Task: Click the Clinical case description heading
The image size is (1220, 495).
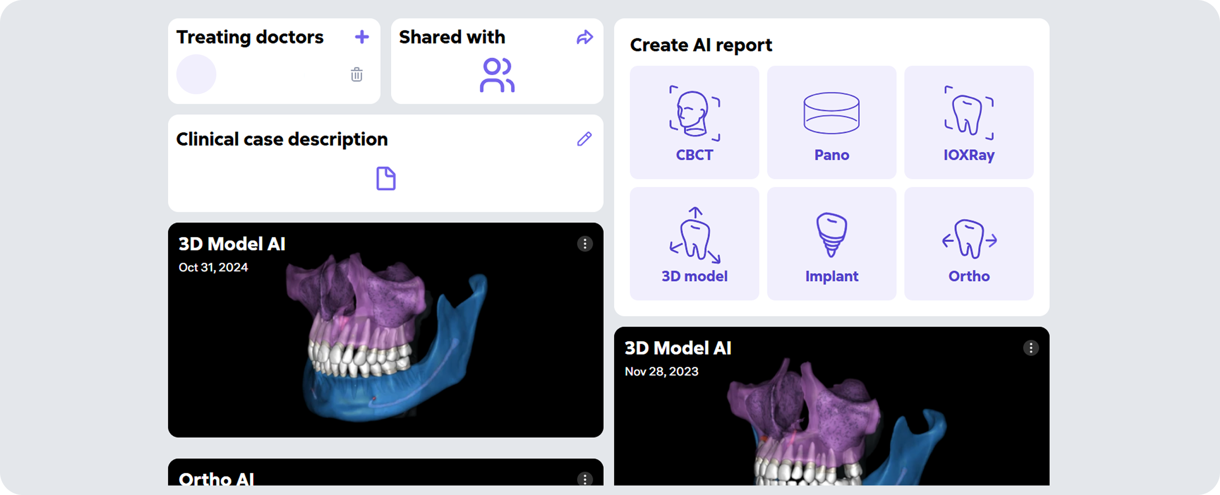Action: click(282, 139)
